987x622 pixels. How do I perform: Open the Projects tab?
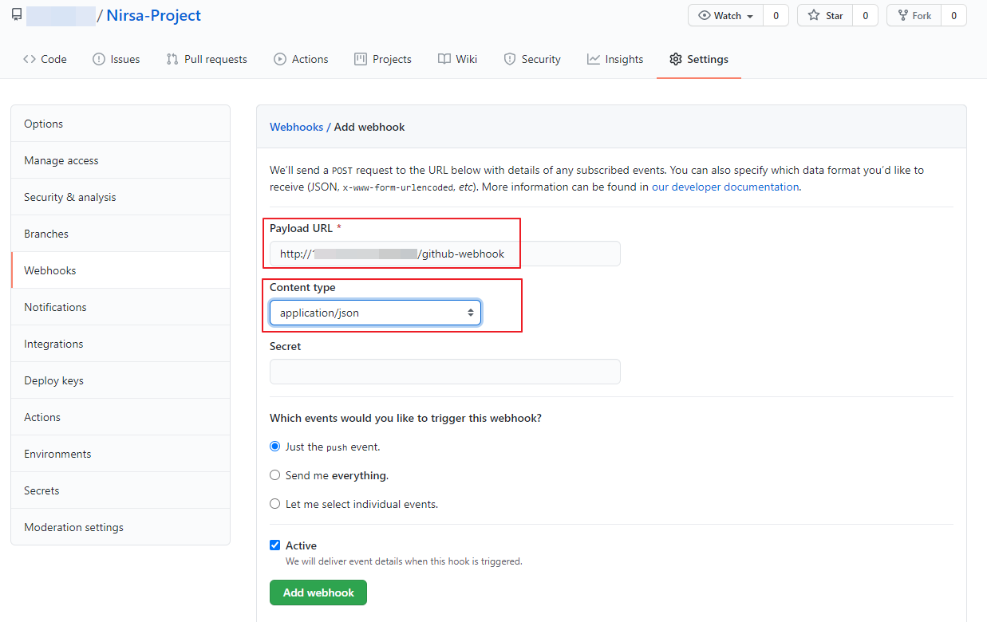[x=383, y=59]
